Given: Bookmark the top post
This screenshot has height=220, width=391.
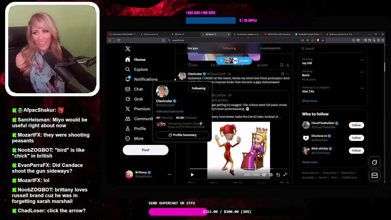Looking at the screenshot, I should pos(282,65).
